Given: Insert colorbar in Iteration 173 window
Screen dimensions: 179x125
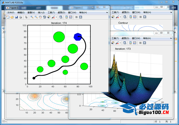Looking at the screenshot, I should click(130, 43).
